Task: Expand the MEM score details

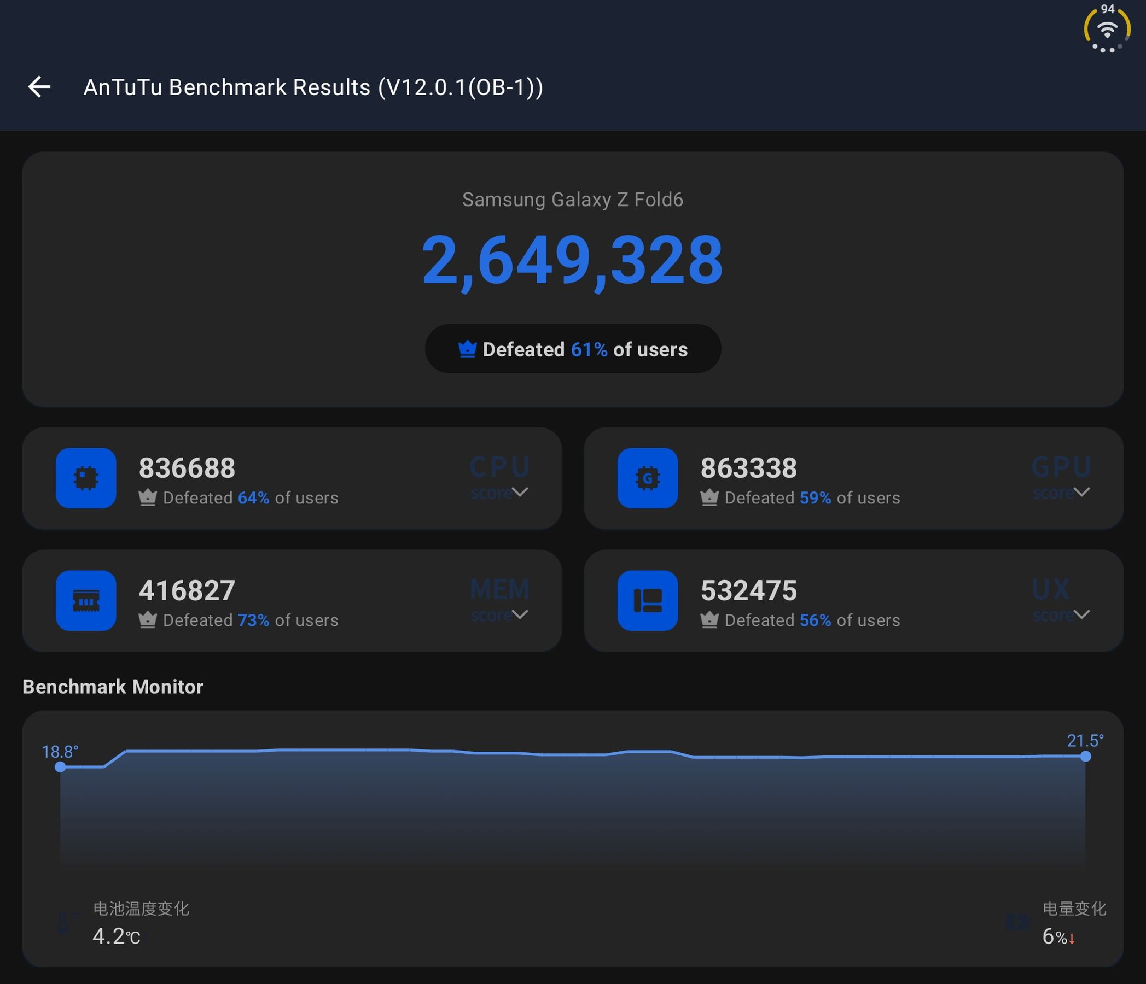Action: [x=520, y=614]
